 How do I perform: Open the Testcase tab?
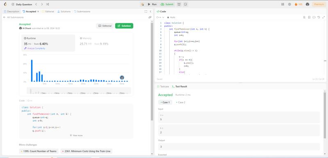[163, 87]
